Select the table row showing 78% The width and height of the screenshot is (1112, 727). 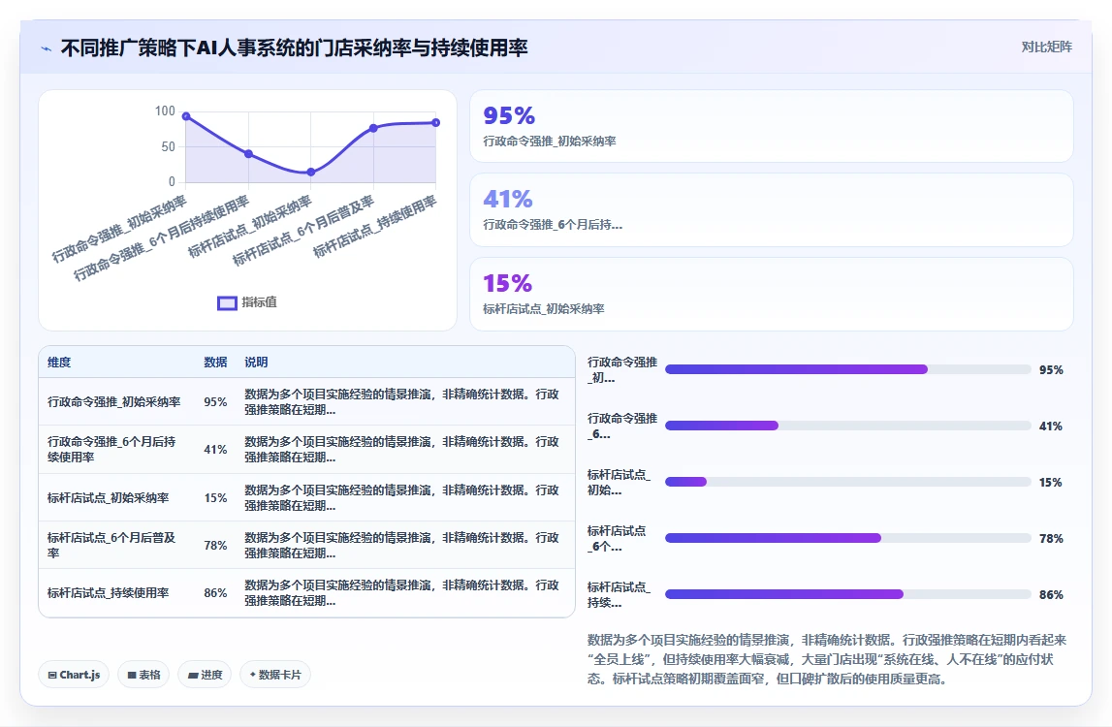[x=306, y=545]
